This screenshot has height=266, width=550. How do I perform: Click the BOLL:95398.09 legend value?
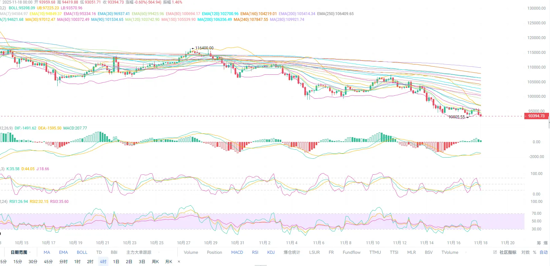point(22,8)
